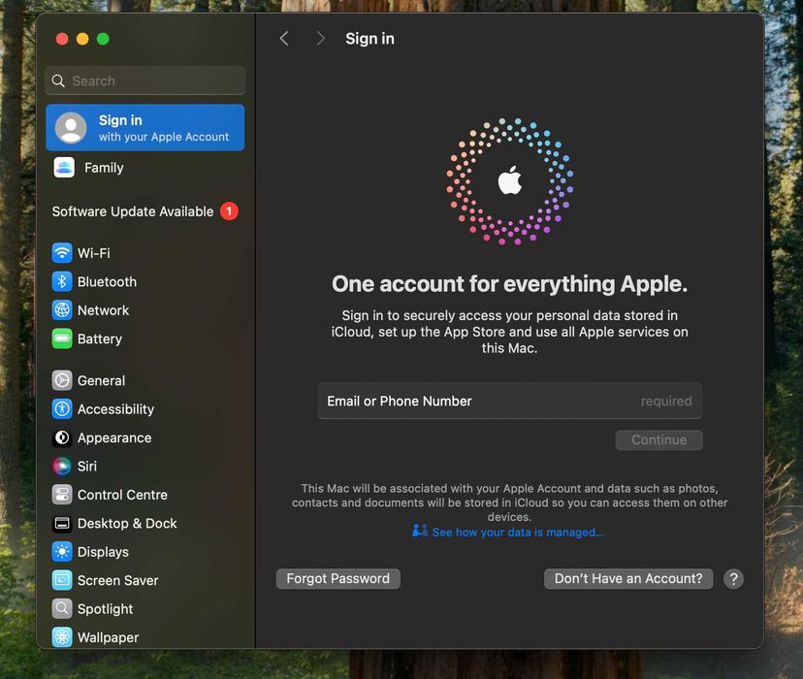Click the green zoom window button
Image resolution: width=803 pixels, height=679 pixels.
tap(103, 39)
